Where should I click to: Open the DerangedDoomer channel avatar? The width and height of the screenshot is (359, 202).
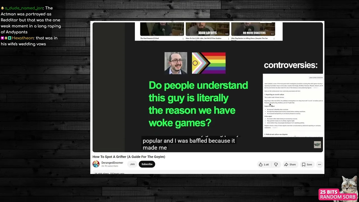click(x=96, y=164)
